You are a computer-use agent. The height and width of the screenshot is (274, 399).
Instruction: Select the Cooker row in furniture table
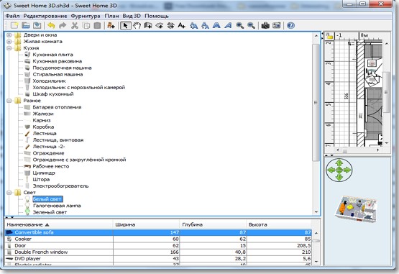pyautogui.click(x=157, y=239)
